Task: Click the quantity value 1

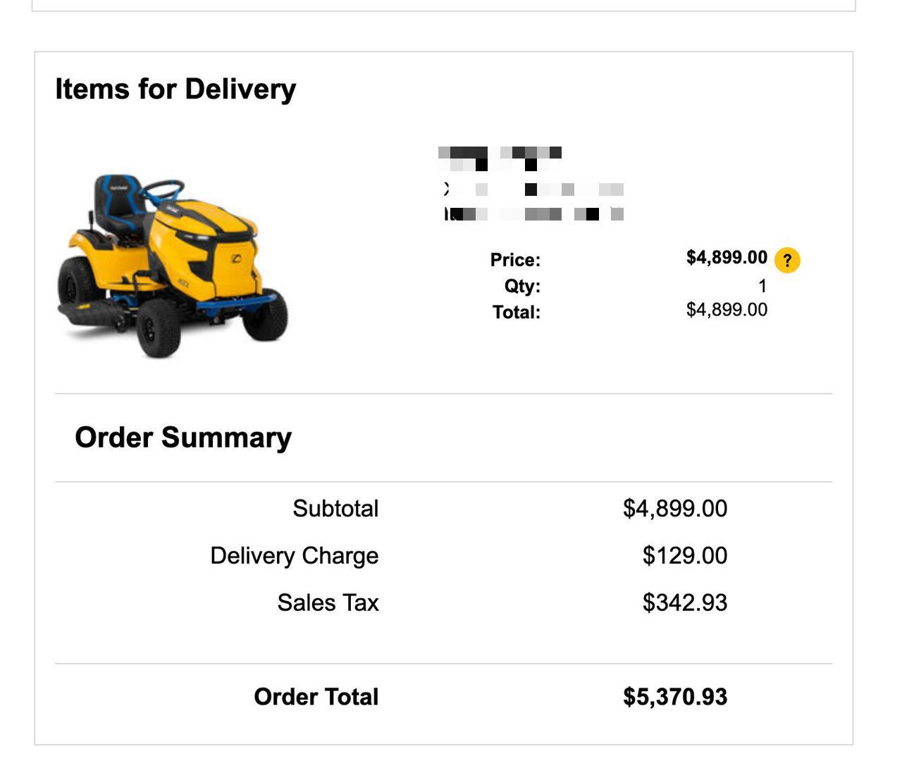Action: coord(762,286)
